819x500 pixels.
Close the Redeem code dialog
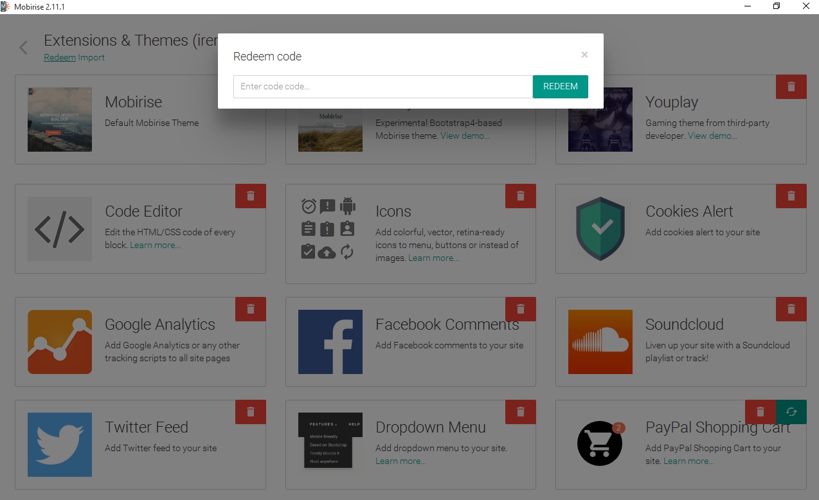[584, 55]
